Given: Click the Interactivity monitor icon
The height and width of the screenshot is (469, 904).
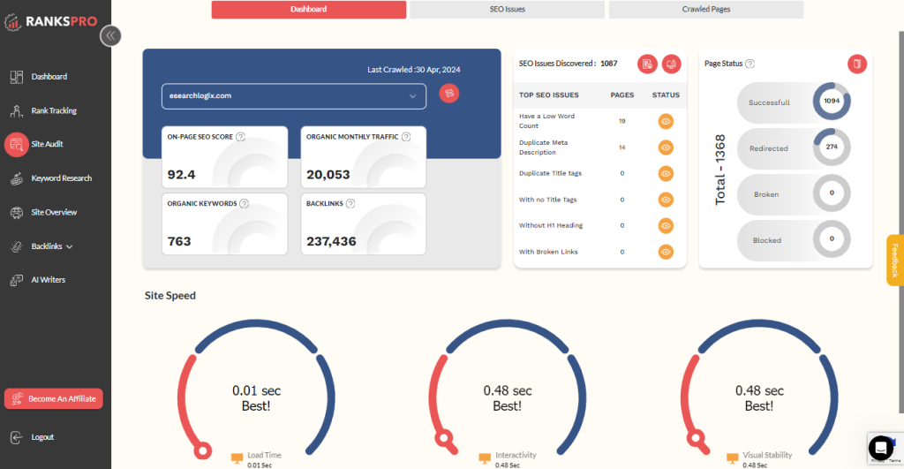Looking at the screenshot, I should tap(485, 458).
